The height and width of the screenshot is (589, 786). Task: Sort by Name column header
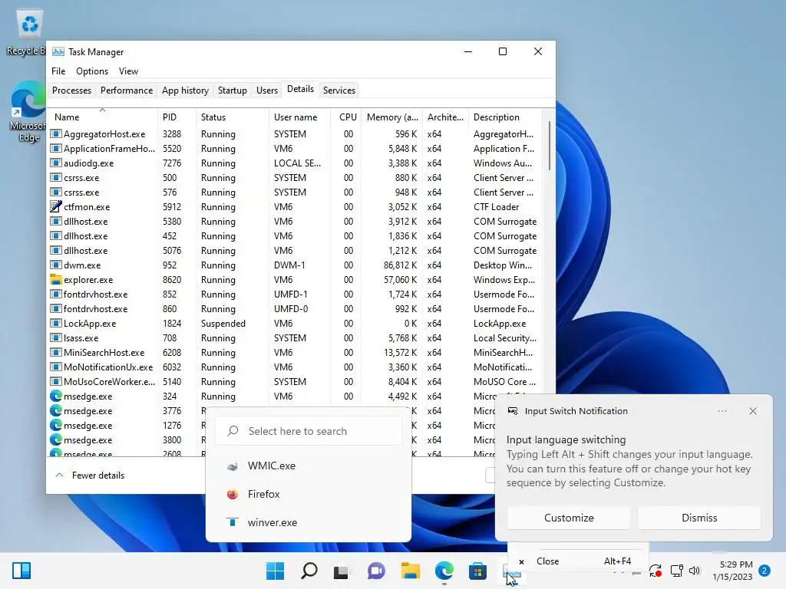click(102, 117)
